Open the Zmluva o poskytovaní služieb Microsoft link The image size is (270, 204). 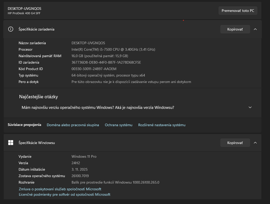pos(60,189)
